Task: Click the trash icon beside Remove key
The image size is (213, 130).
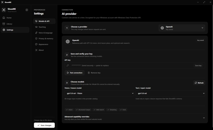Action: [89, 73]
